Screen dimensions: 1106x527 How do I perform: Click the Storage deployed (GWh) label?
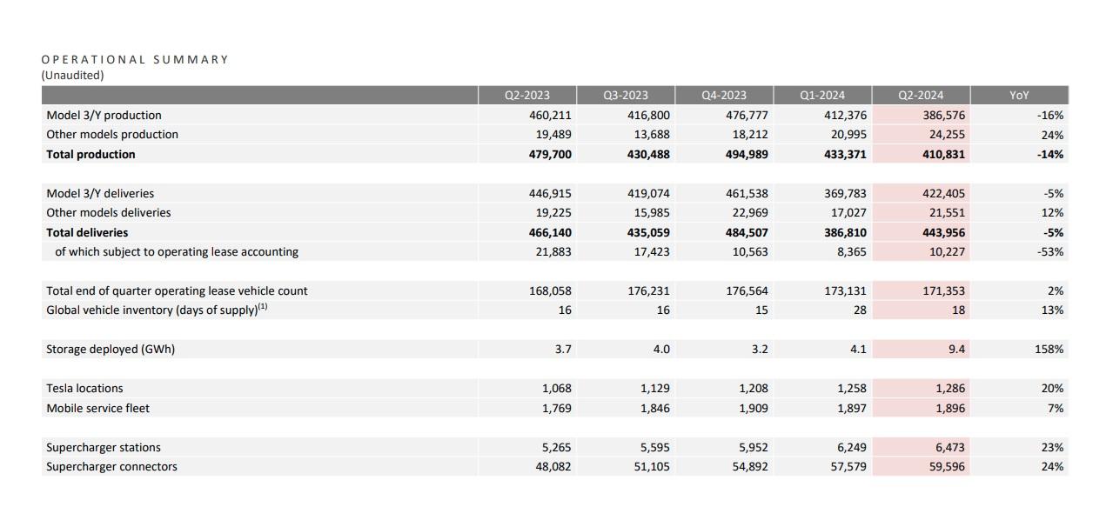[x=111, y=349]
